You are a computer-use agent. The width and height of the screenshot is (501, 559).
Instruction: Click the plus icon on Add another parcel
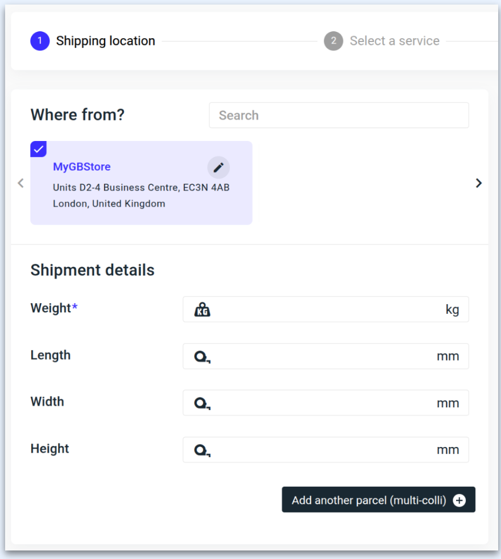(x=459, y=500)
